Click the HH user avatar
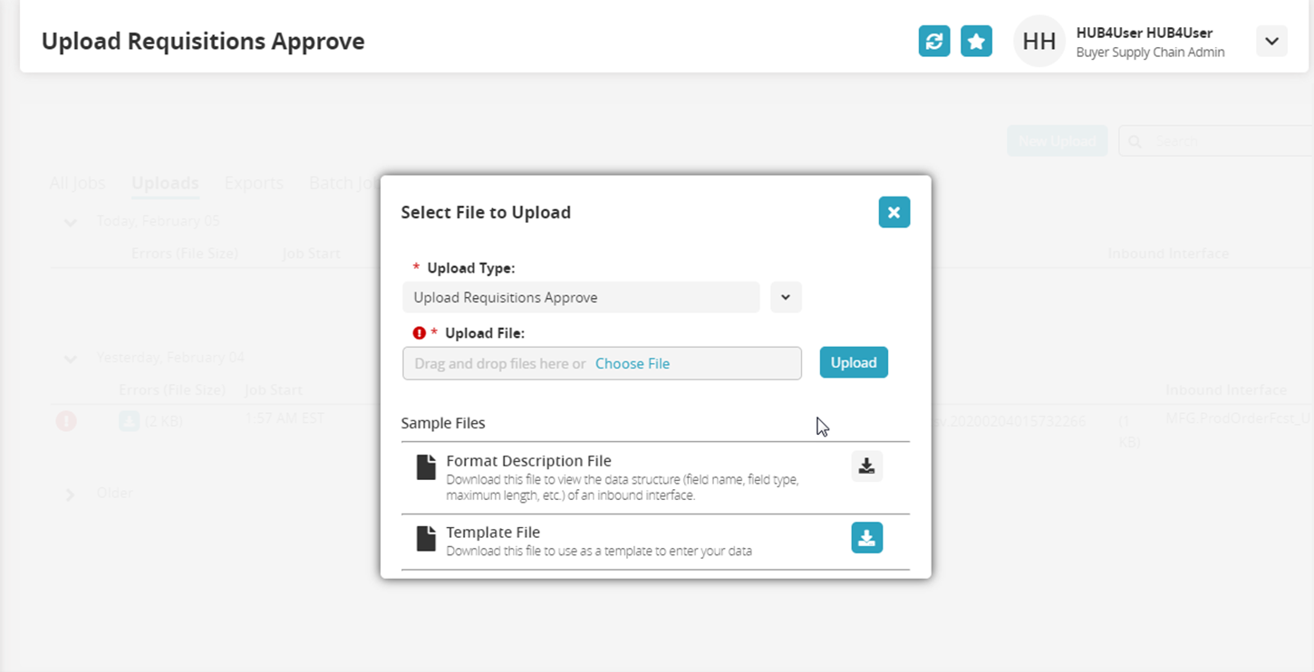Screen dimensions: 1314x672 point(1039,42)
